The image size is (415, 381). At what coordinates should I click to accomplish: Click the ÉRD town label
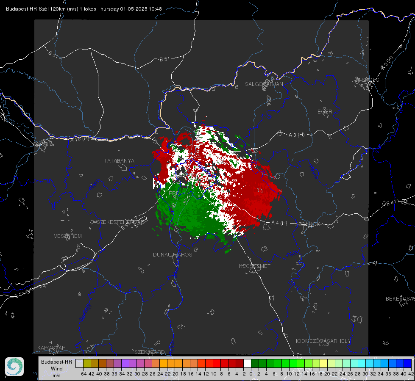(174, 193)
